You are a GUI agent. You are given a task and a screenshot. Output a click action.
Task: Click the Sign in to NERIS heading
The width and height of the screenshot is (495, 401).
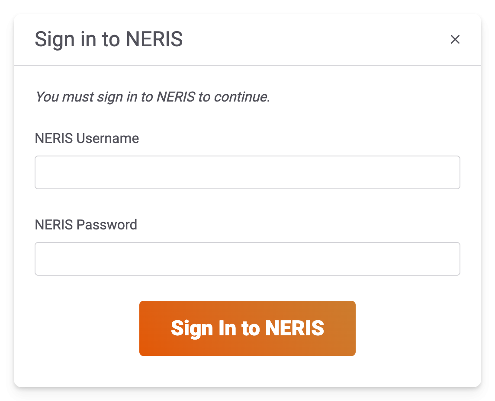coord(109,39)
